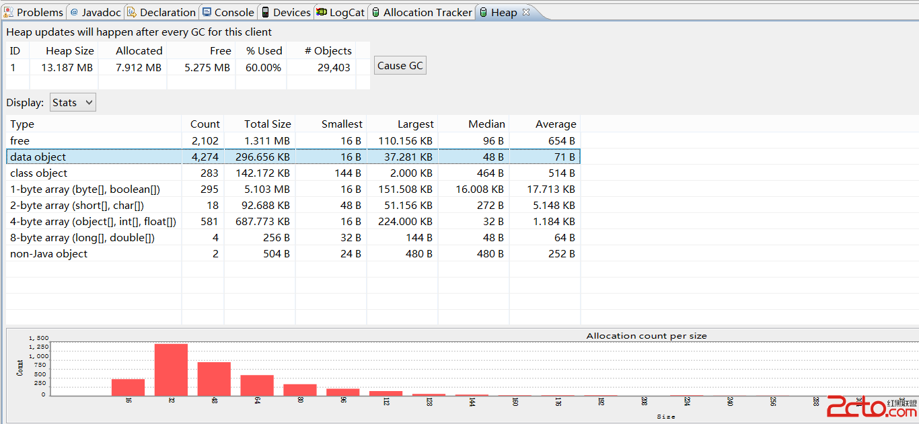Click the Devices phone icon
Image resolution: width=919 pixels, height=424 pixels.
pyautogui.click(x=266, y=12)
